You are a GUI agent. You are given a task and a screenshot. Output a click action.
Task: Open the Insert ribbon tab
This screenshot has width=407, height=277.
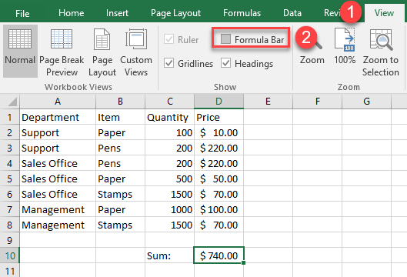click(x=117, y=13)
